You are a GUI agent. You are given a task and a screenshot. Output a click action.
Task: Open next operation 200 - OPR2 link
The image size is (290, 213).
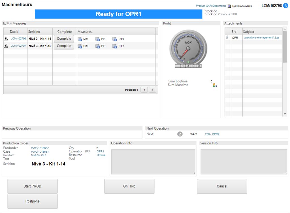tap(212, 134)
